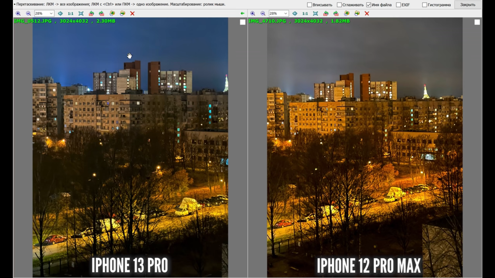Image resolution: width=495 pixels, height=278 pixels.
Task: Rotate left image 90 degrees counterclockwise
Action: click(91, 13)
